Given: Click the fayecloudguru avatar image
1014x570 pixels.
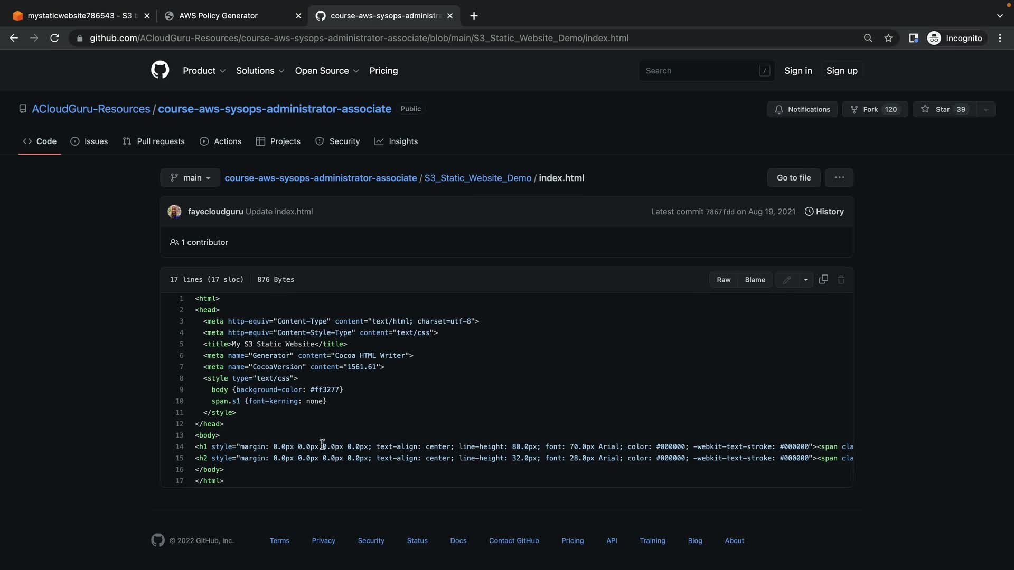Looking at the screenshot, I should pos(174,212).
